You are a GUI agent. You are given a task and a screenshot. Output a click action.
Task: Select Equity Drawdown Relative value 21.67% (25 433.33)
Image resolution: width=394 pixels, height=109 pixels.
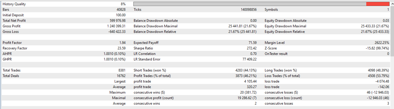(x=375, y=32)
